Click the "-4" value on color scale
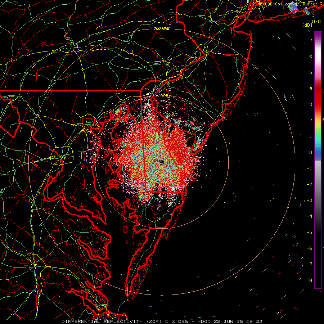The image size is (324, 324). click(x=309, y=216)
